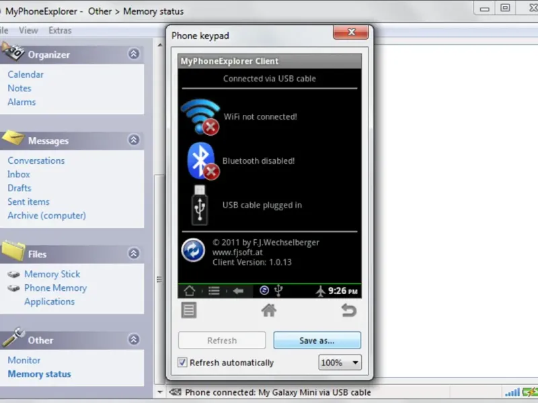Click the Refresh button
The height and width of the screenshot is (403, 538).
[222, 341]
